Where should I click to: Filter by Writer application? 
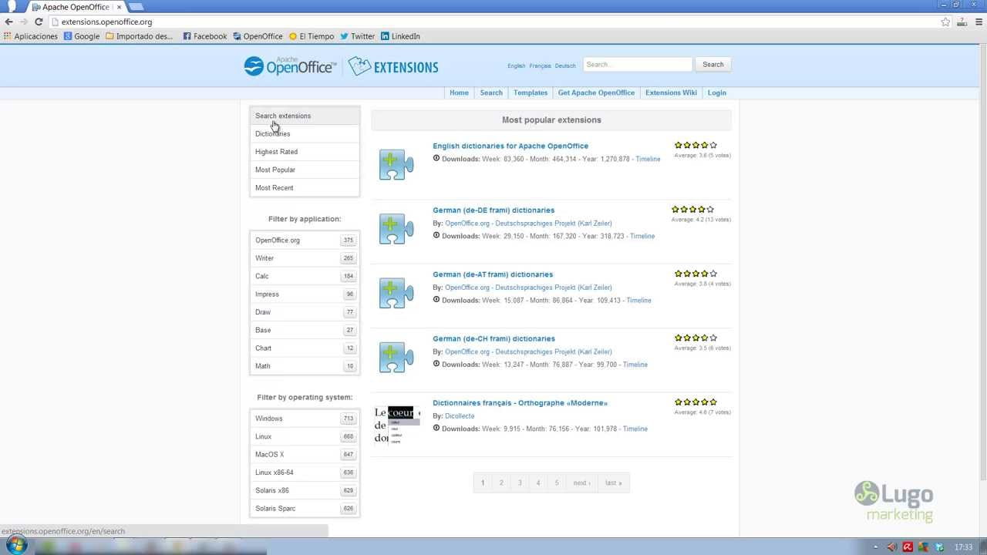(305, 258)
